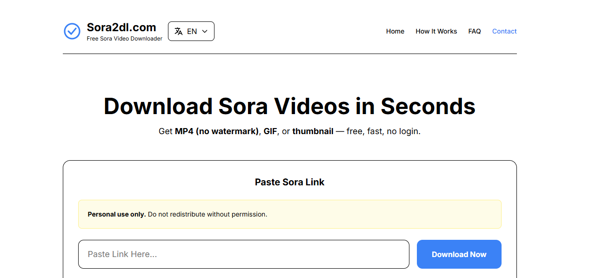Click the Personal use only notice text
Image resolution: width=596 pixels, height=278 pixels.
[x=117, y=214]
